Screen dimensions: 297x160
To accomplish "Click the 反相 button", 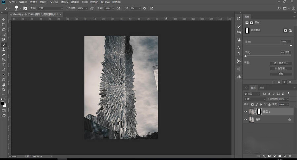I will coord(281,74).
